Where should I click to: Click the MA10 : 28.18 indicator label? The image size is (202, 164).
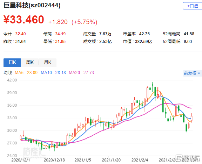[53, 73]
